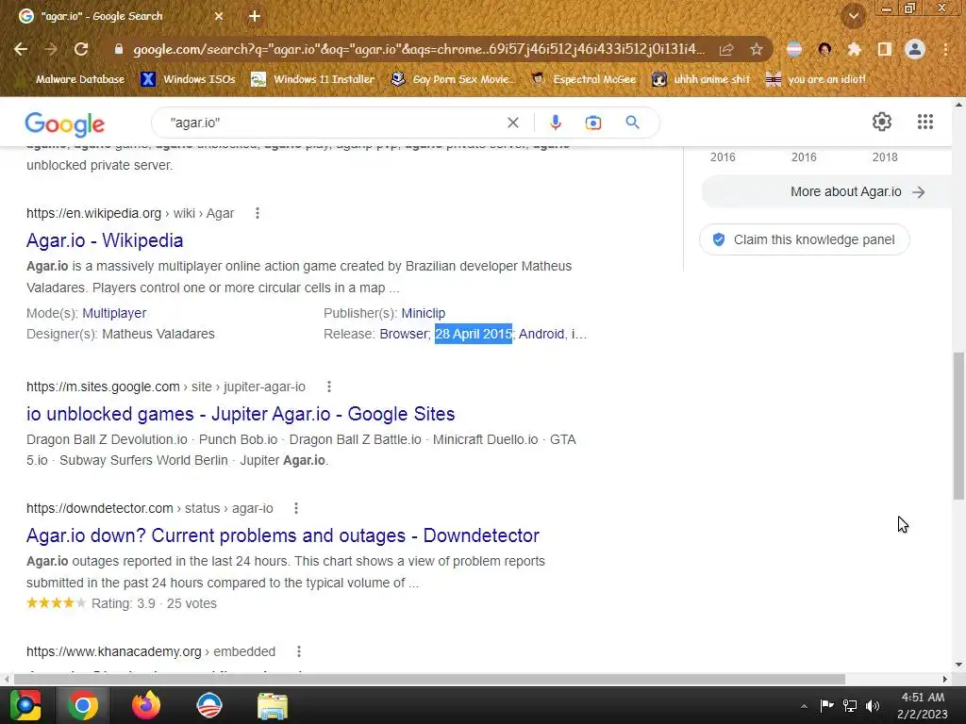Click the en.wikipedia.org breadcrumb URL

(130, 213)
